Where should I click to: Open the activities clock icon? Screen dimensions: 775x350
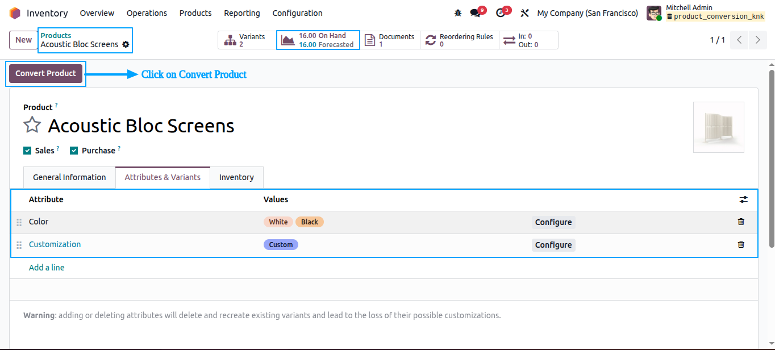click(x=501, y=13)
